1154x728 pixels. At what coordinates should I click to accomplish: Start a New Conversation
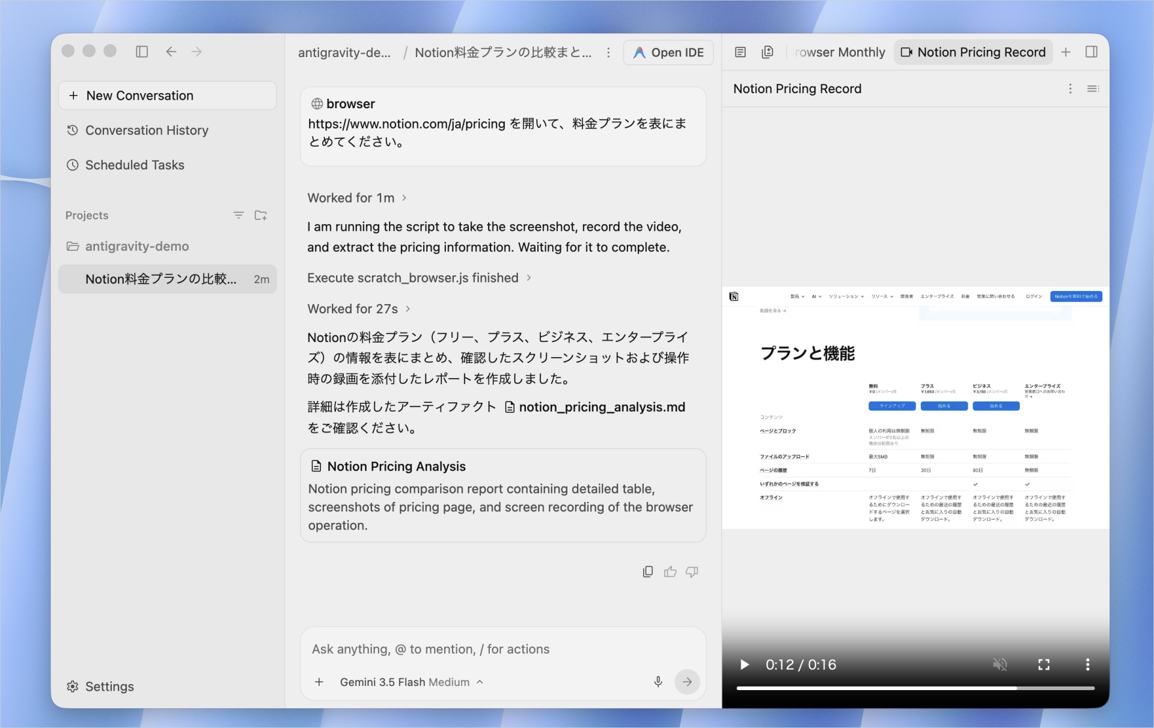167,96
